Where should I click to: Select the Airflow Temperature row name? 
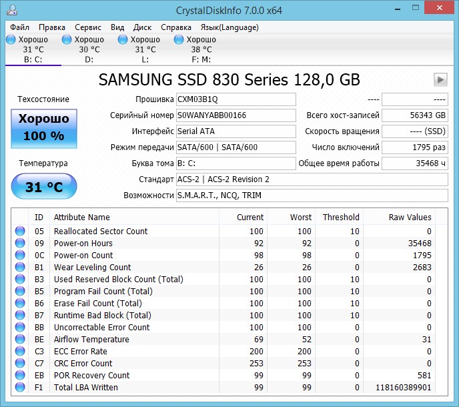(91, 339)
